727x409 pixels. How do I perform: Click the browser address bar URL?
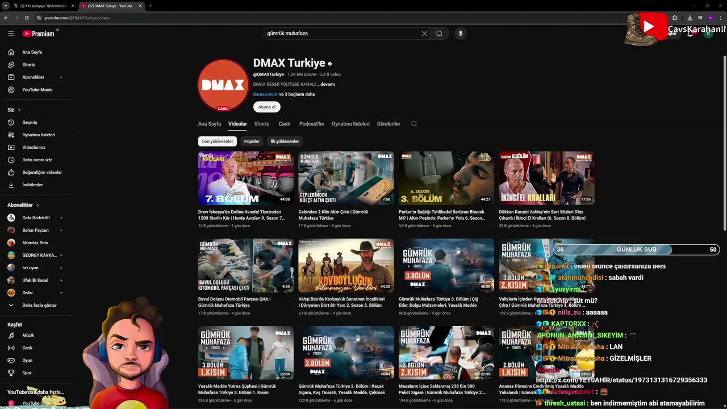click(77, 18)
